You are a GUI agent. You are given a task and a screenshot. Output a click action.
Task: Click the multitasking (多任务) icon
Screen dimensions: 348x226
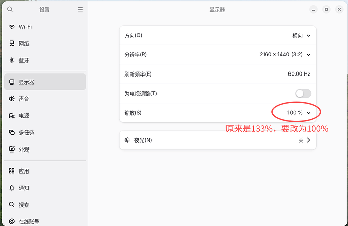click(11, 133)
